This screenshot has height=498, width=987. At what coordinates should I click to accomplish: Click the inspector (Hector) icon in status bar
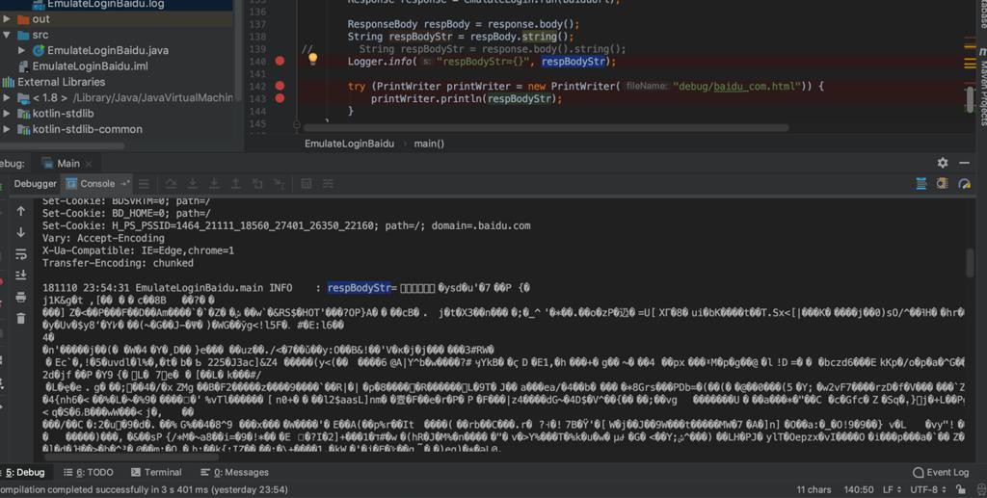coord(981,489)
